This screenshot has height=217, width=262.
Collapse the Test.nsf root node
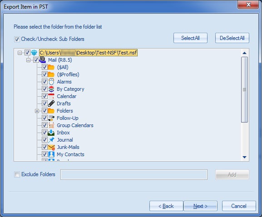point(20,53)
